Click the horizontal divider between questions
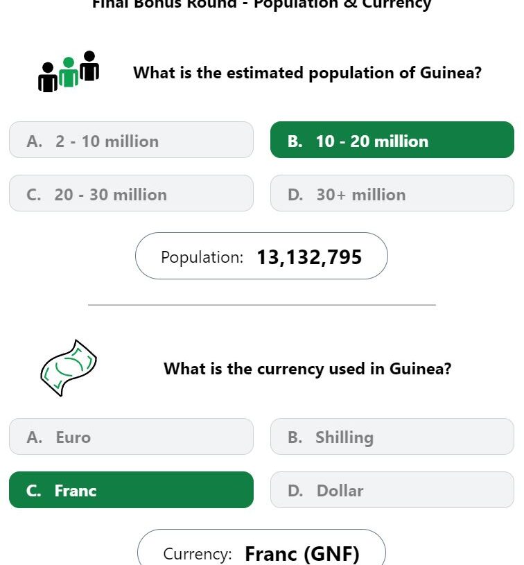 tap(261, 305)
